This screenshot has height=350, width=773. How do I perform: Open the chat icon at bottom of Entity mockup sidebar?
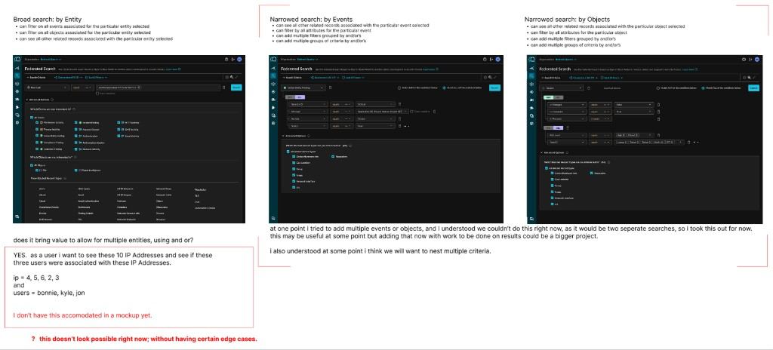tap(17, 216)
